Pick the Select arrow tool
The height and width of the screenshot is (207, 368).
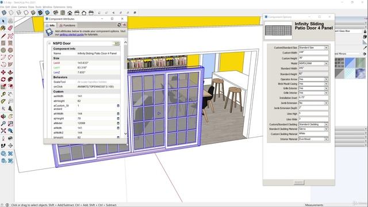click(x=3, y=21)
